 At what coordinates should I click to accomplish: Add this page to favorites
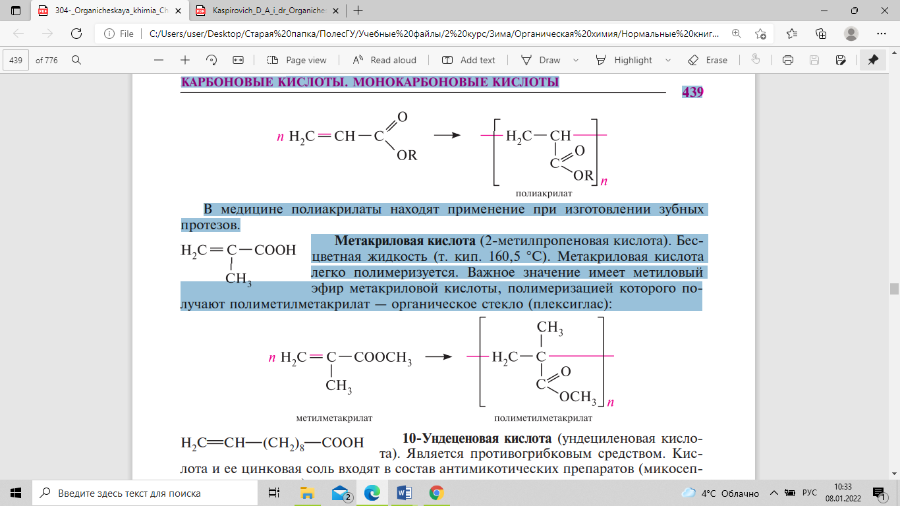pyautogui.click(x=761, y=34)
